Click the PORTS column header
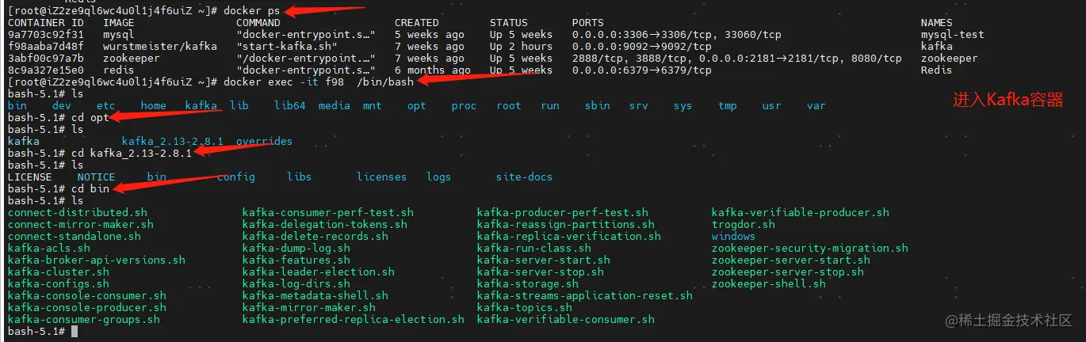The image size is (1086, 342). click(x=587, y=22)
